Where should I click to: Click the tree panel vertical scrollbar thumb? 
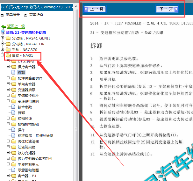[76, 129]
